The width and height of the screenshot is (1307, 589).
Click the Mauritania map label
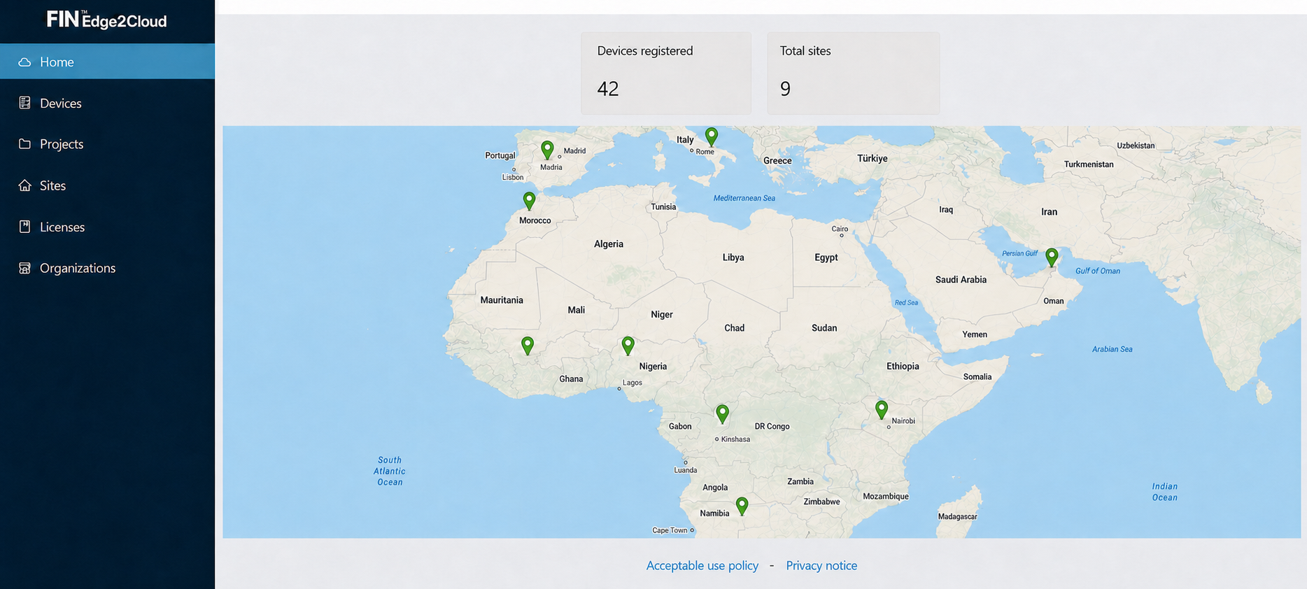point(502,300)
